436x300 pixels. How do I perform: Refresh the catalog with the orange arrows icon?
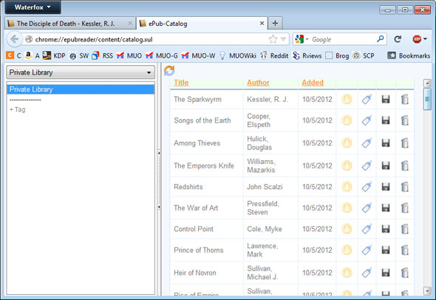169,71
